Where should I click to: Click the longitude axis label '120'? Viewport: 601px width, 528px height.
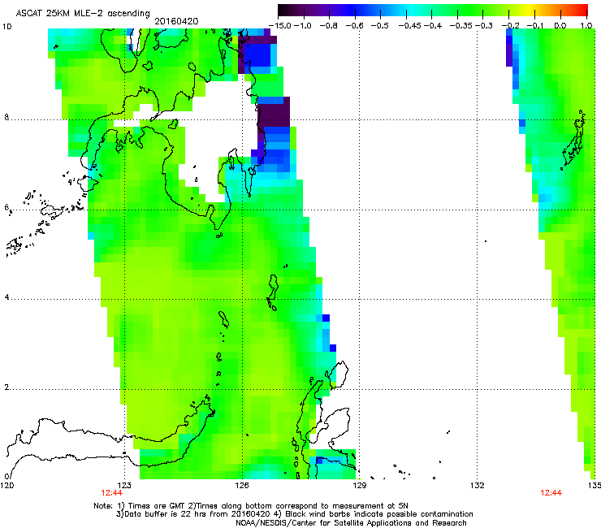coord(7,486)
